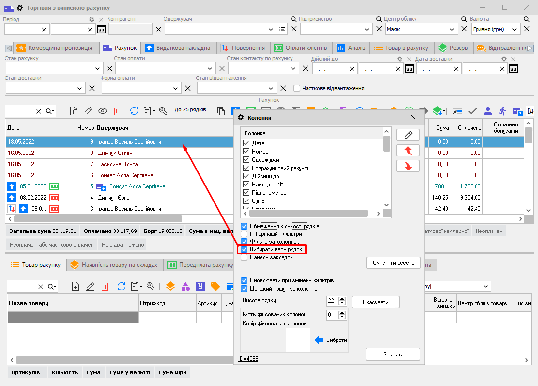538x386 pixels.
Task: Click the pencil edit button in the Колонки dialog
Action: [x=408, y=135]
